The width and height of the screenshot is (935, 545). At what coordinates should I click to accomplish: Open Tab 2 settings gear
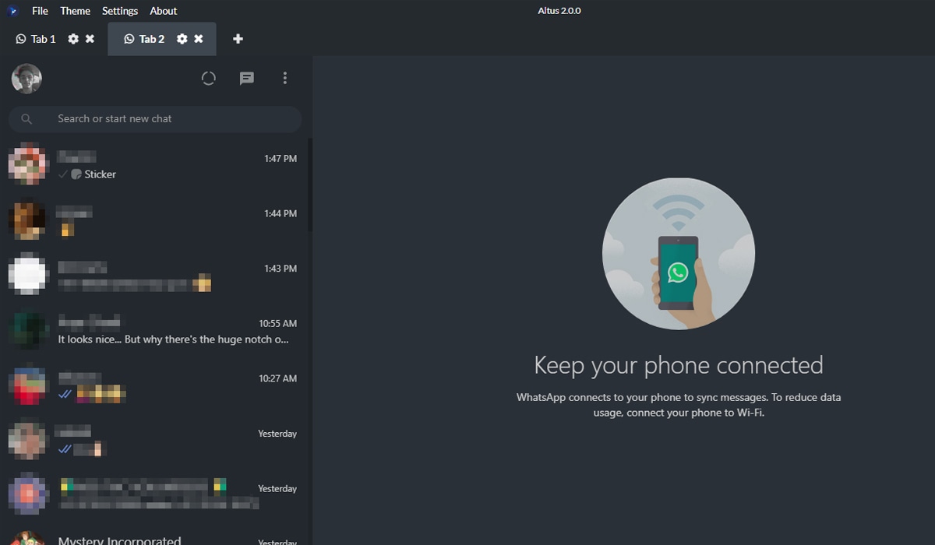tap(182, 39)
